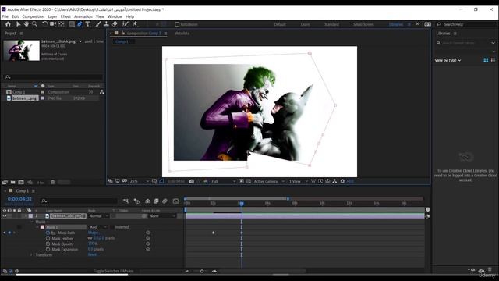Toggle hiding of shy layers in the timeline
This screenshot has height=281, width=499.
[147, 201]
